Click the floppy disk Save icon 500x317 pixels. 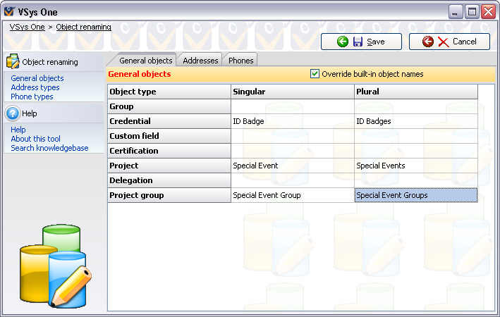coord(358,42)
